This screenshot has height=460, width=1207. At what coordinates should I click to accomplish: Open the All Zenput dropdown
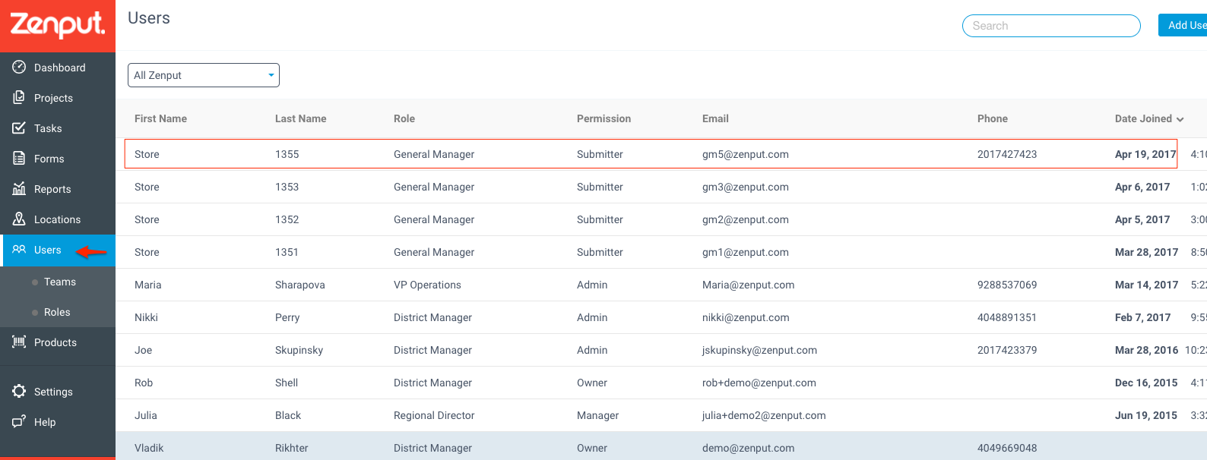[204, 75]
